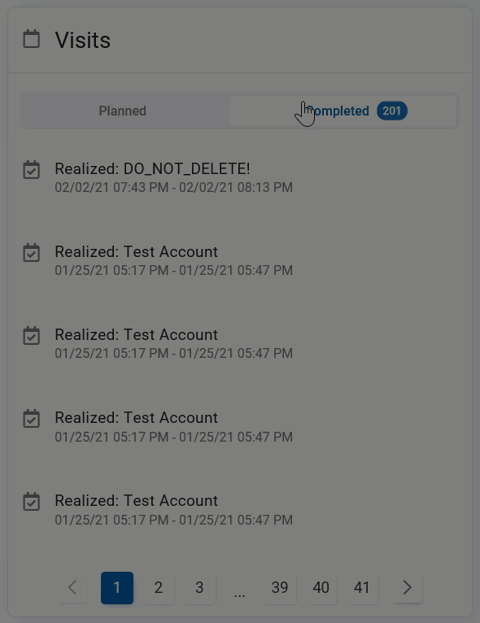Jump to page 2 in pagination

coord(158,588)
